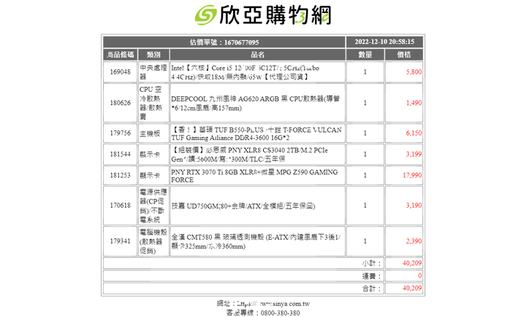Click the price 2,390
The image size is (526, 317).
(413, 241)
